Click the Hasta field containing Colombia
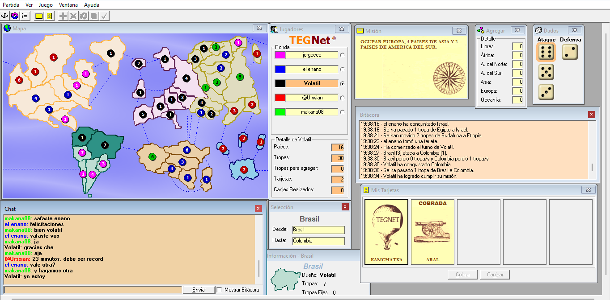Screen dimensions: 610x300 [x=318, y=241]
